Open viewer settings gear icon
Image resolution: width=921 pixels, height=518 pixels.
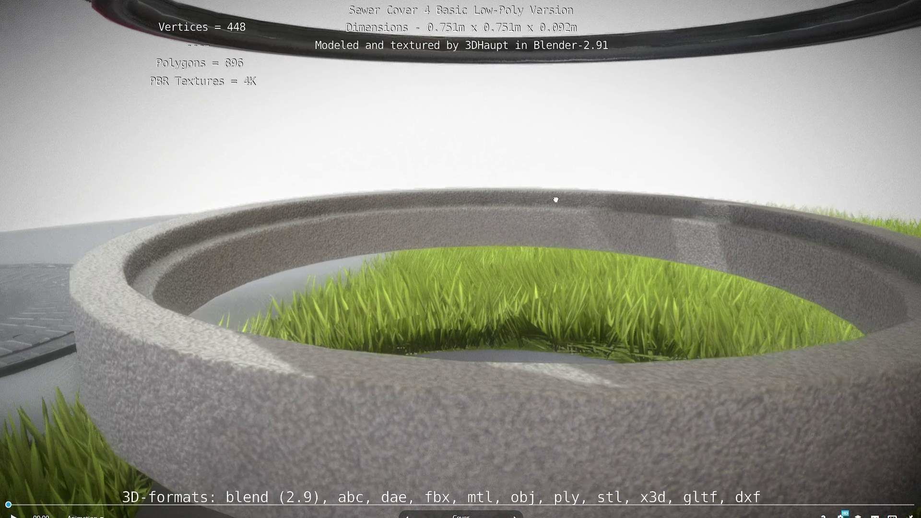840,517
